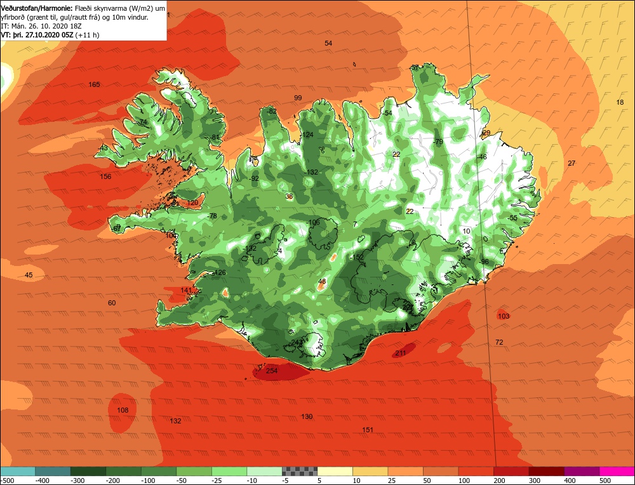Click the value -81 in the eastern Westfjords
635x485 pixels.
(215, 137)
